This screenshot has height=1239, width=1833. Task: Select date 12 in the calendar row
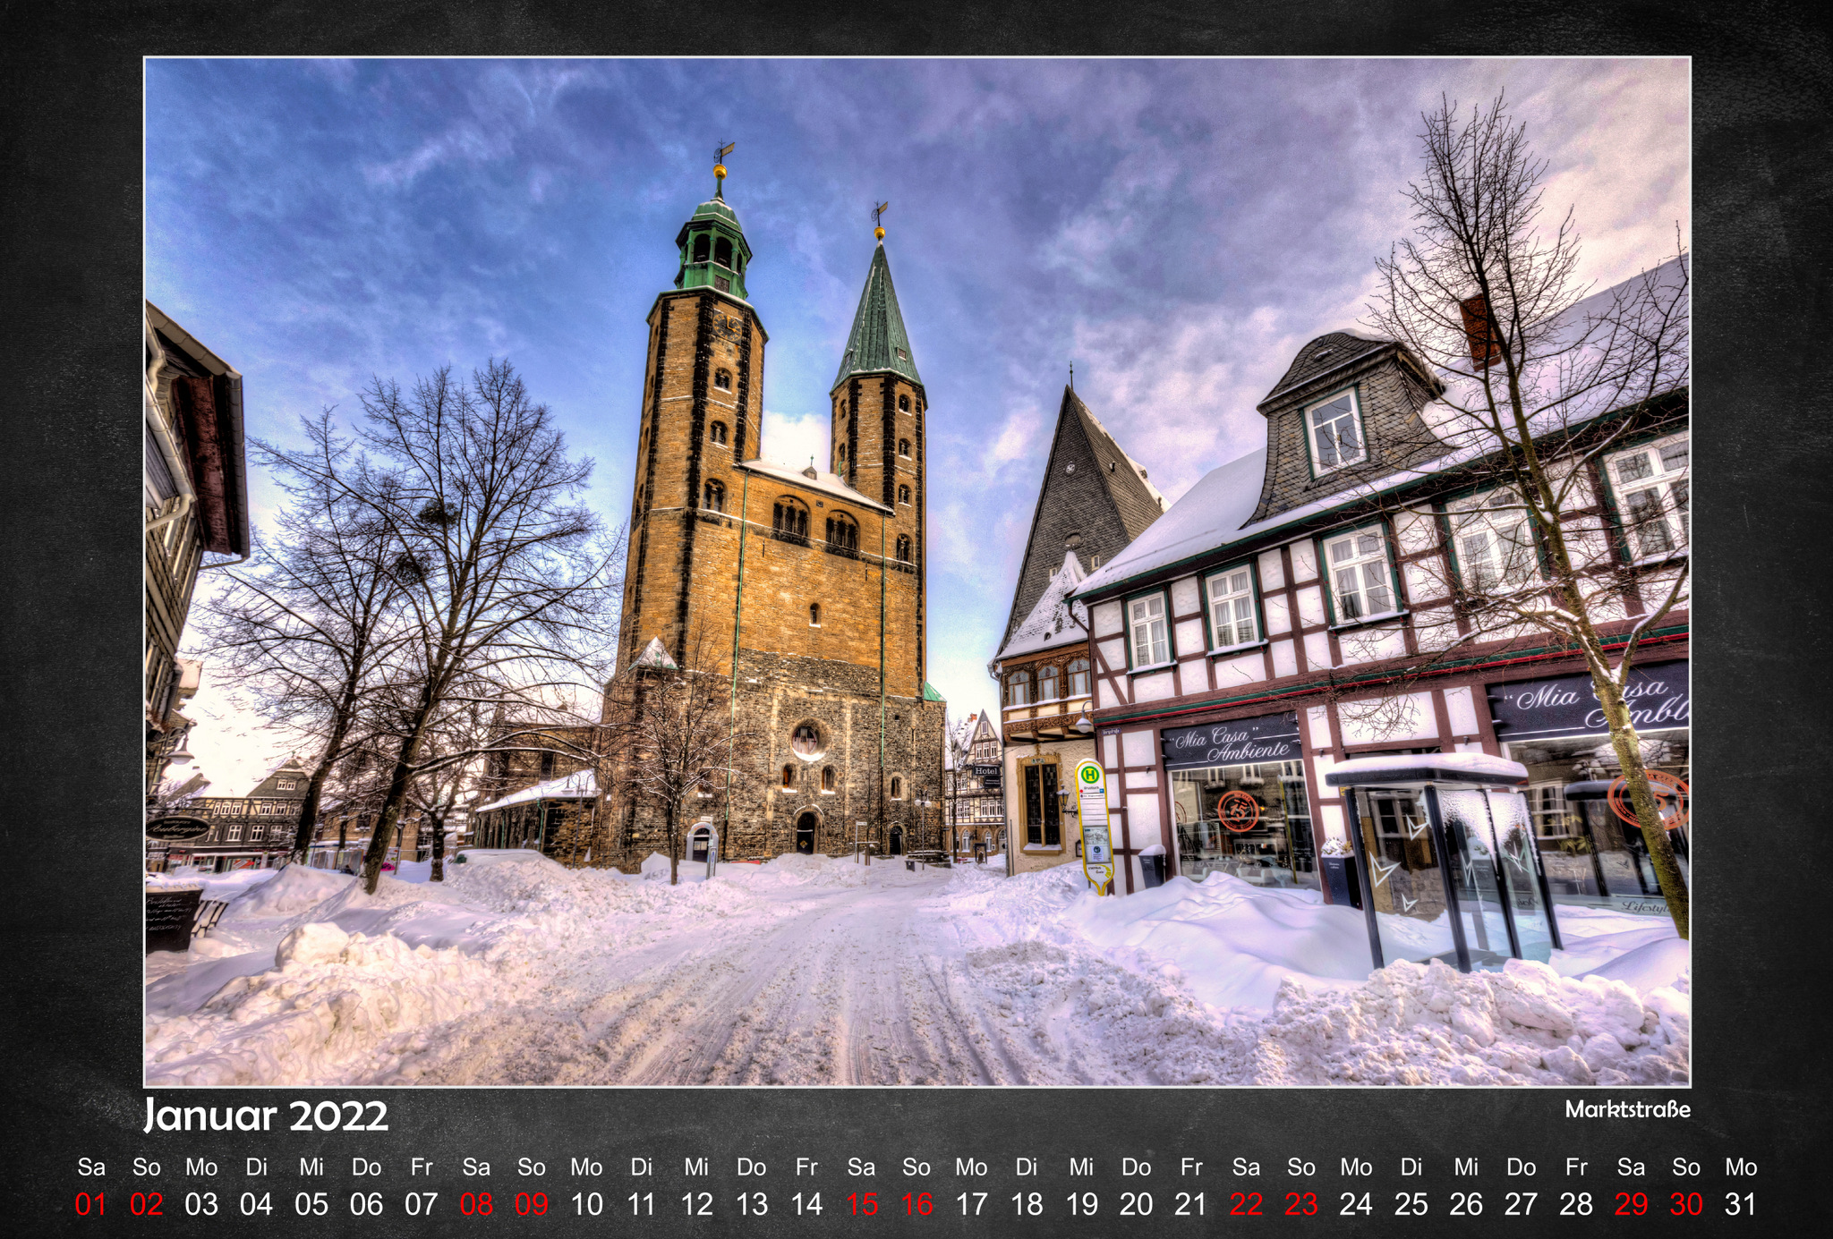click(x=696, y=1205)
